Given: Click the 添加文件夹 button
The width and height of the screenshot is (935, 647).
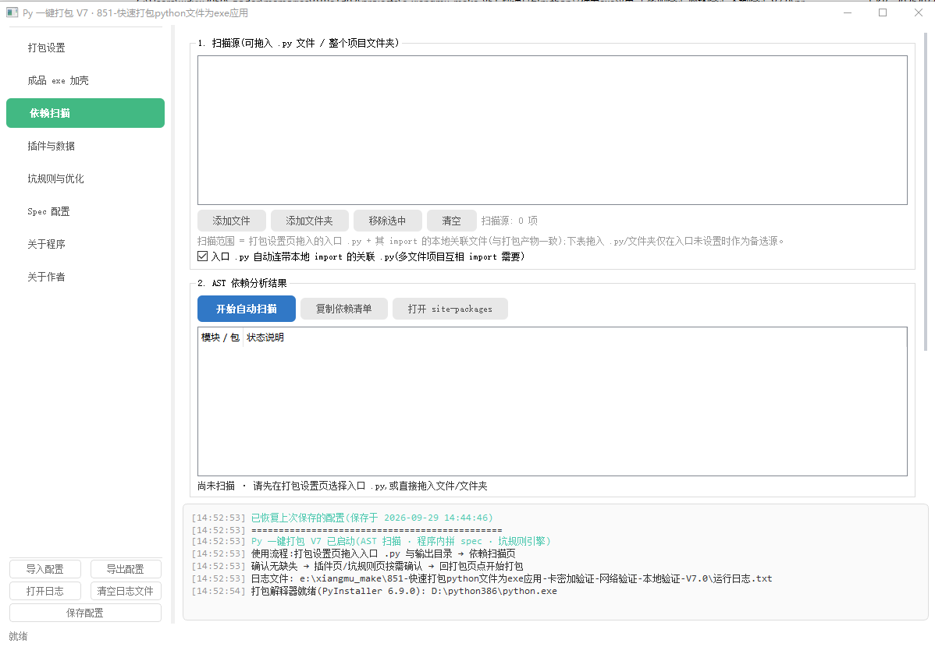Looking at the screenshot, I should click(x=309, y=221).
